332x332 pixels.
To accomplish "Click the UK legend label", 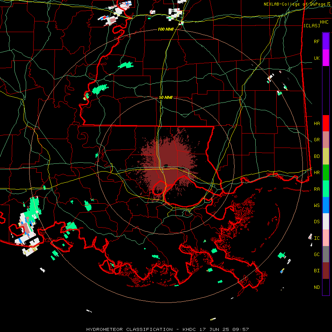I will [x=317, y=58].
